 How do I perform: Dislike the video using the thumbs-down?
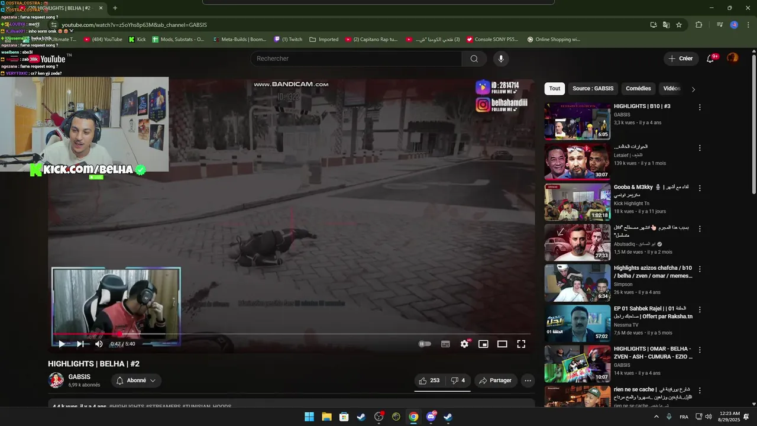(x=458, y=380)
